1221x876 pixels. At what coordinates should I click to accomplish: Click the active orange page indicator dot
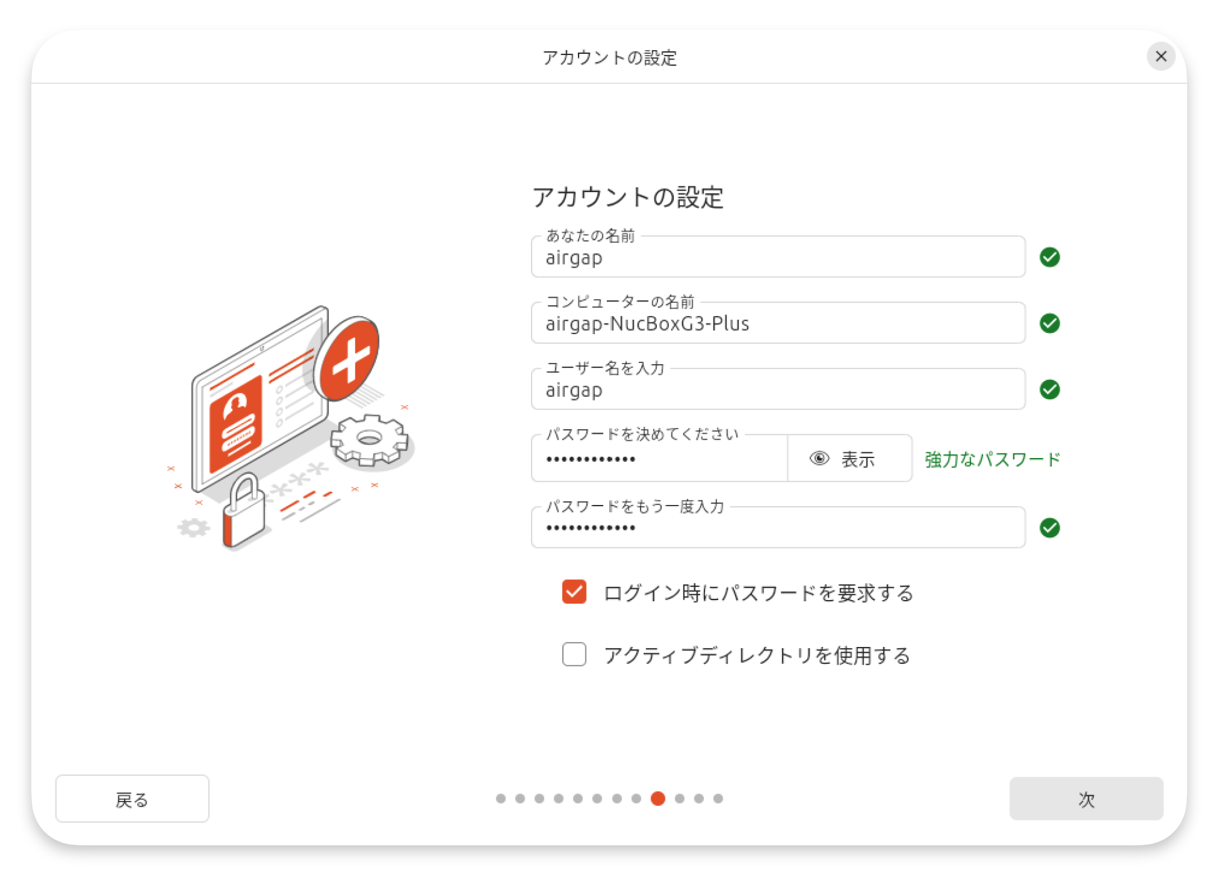tap(657, 798)
